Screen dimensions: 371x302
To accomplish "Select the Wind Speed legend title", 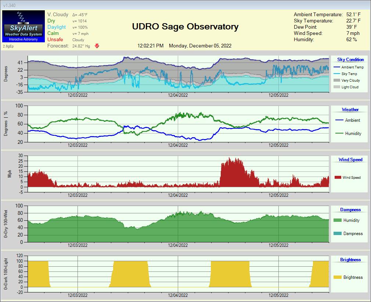I will (x=350, y=160).
